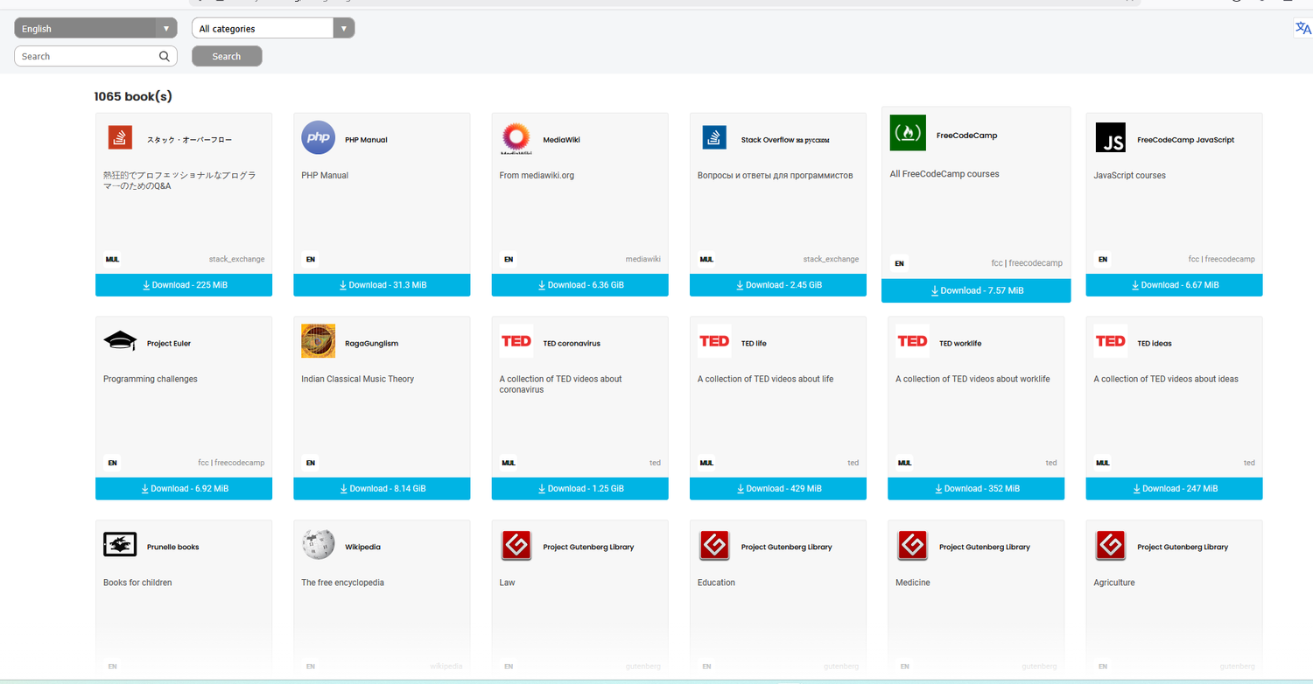The width and height of the screenshot is (1313, 684).
Task: Click the RagaGunglism thumbnail icon
Action: coord(318,341)
